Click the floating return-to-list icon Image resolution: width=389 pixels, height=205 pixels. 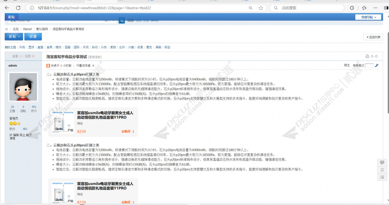click(x=382, y=177)
